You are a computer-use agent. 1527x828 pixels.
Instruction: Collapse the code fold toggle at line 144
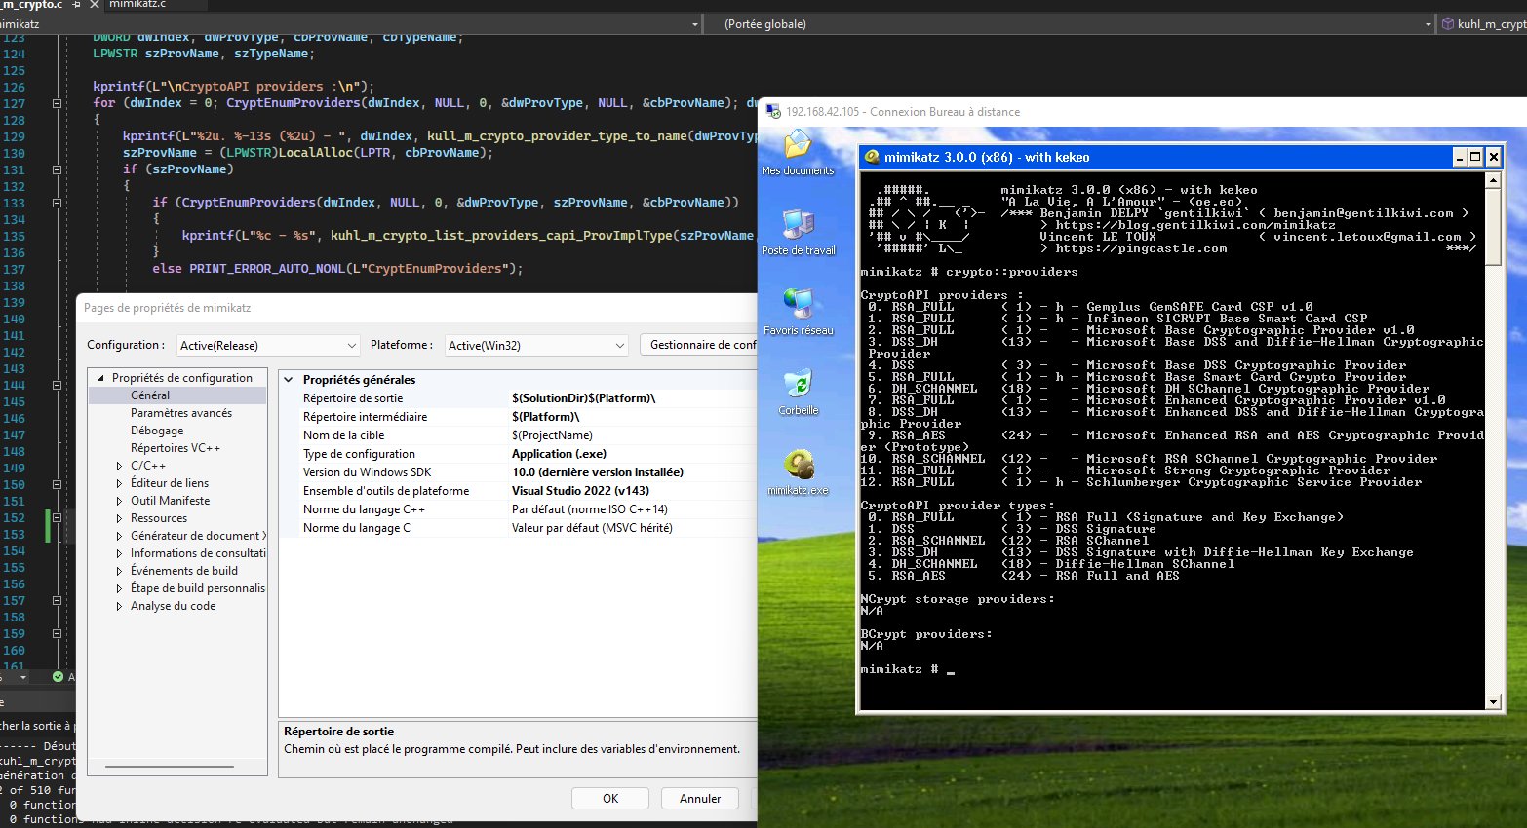pyautogui.click(x=57, y=385)
